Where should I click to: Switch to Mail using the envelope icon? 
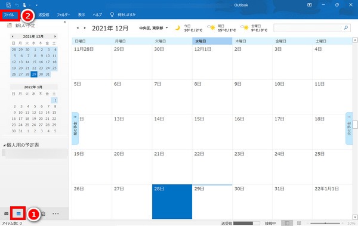(x=6, y=213)
